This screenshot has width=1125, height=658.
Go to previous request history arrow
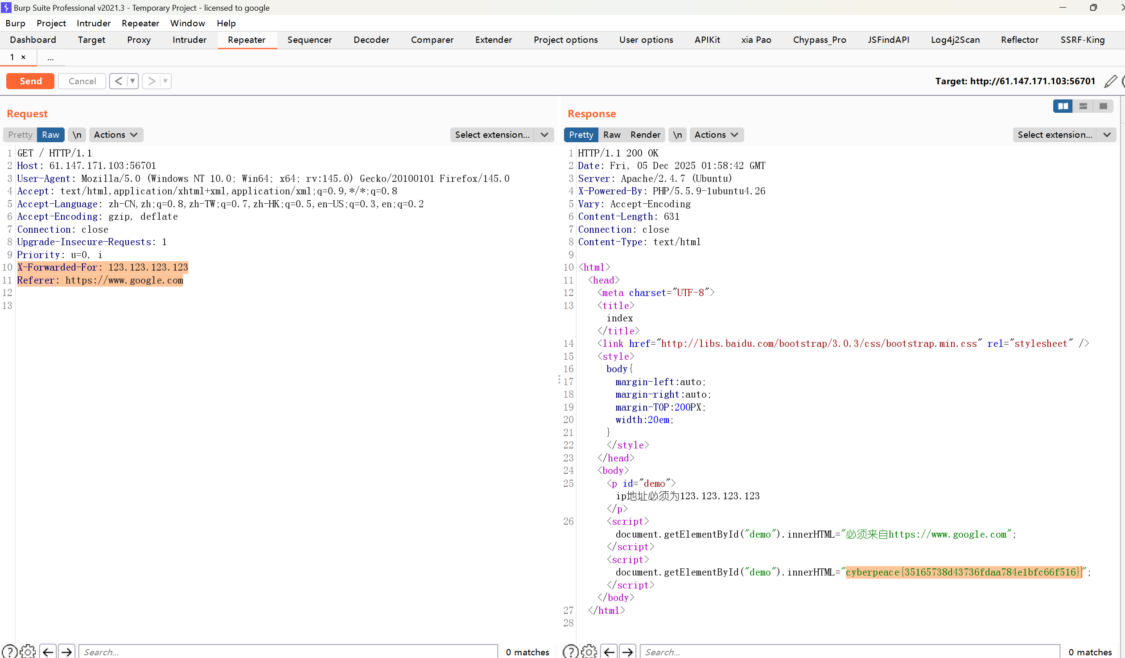pos(118,81)
